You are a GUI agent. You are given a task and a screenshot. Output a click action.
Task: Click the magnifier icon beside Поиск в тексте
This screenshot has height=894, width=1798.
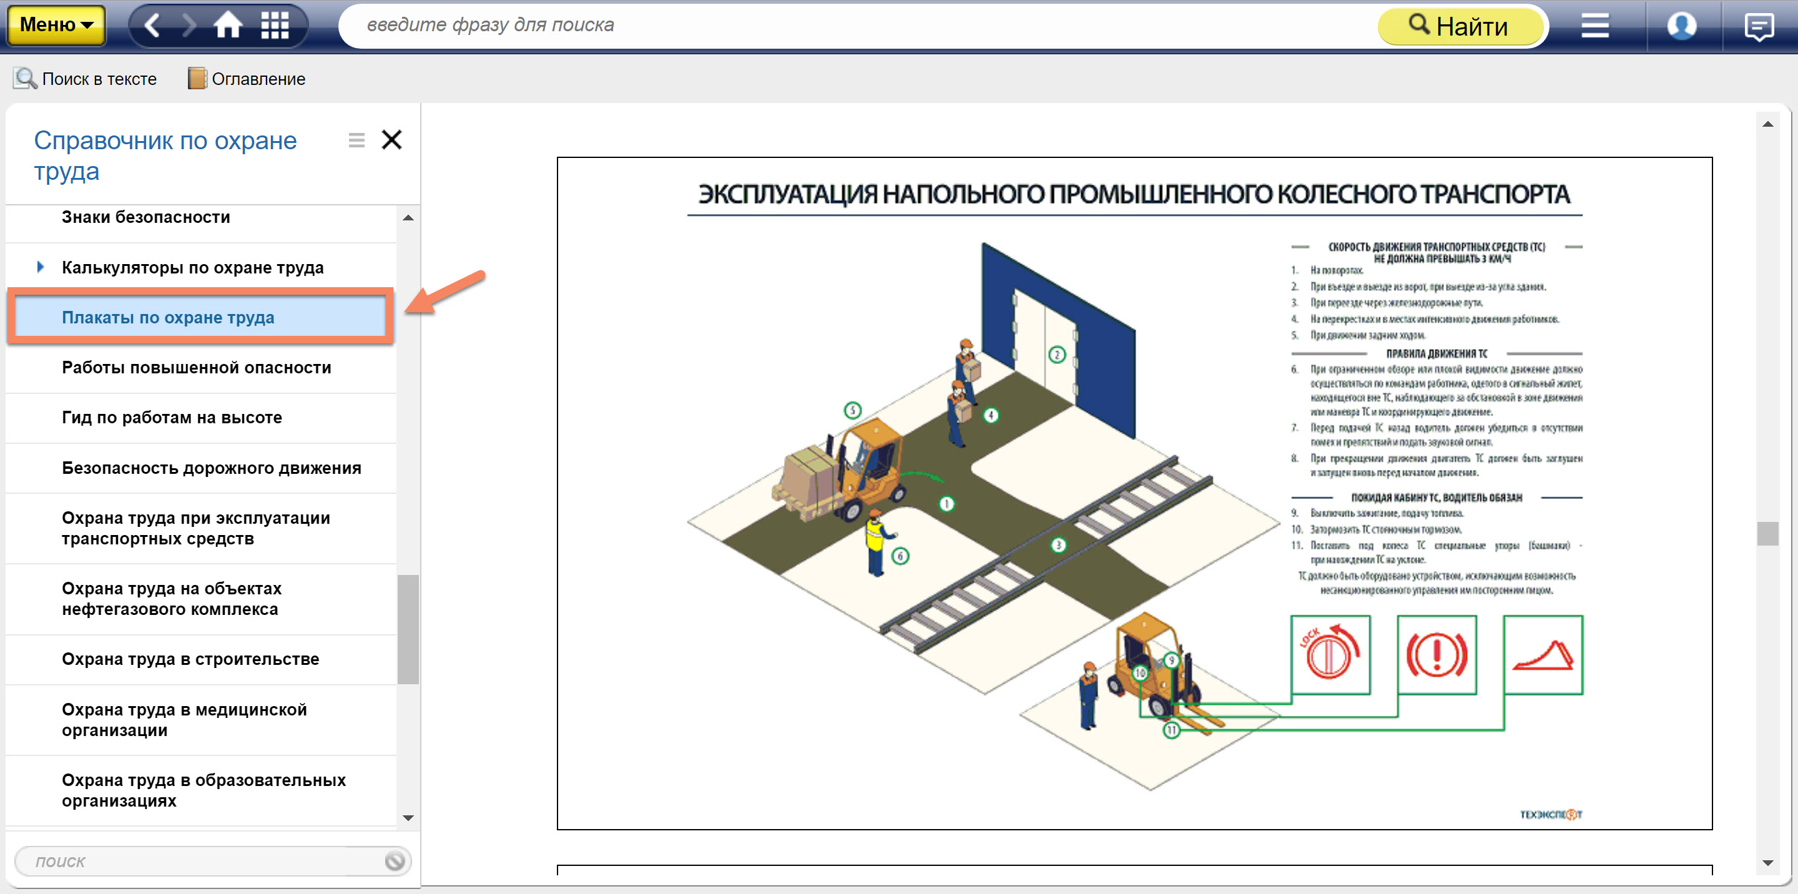tap(25, 79)
